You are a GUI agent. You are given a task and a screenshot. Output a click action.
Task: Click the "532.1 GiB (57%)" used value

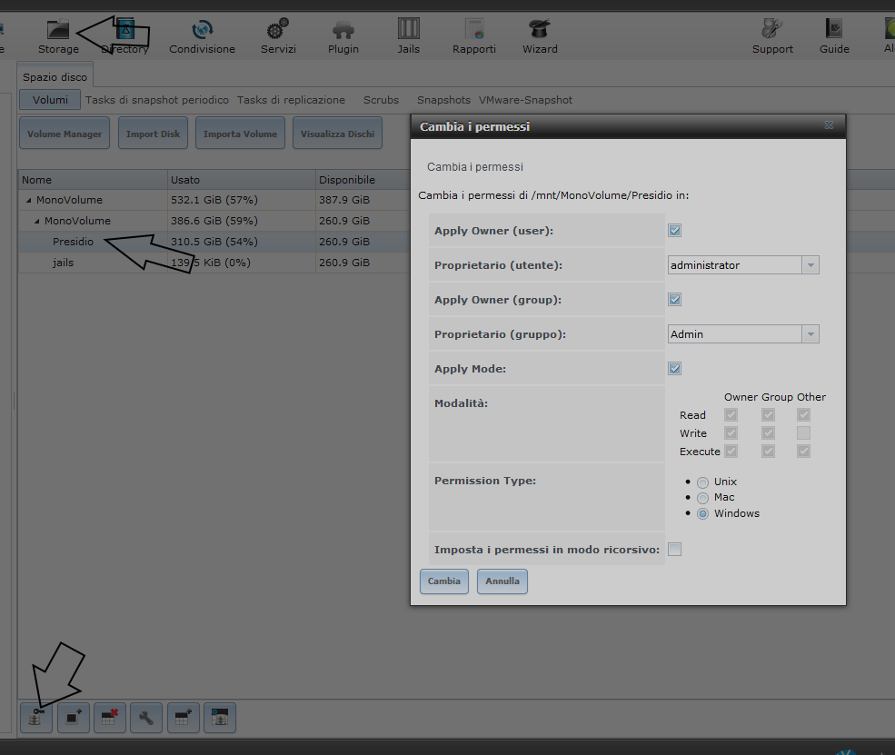point(214,200)
